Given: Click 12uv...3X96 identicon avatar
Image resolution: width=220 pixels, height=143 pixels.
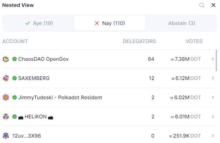Looking at the screenshot, I should click(6, 136).
